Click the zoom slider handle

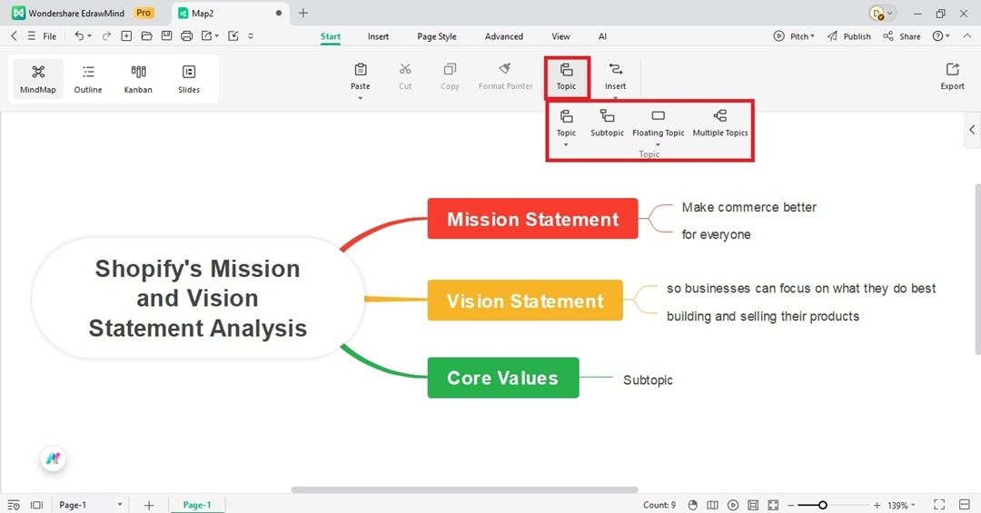(x=823, y=505)
